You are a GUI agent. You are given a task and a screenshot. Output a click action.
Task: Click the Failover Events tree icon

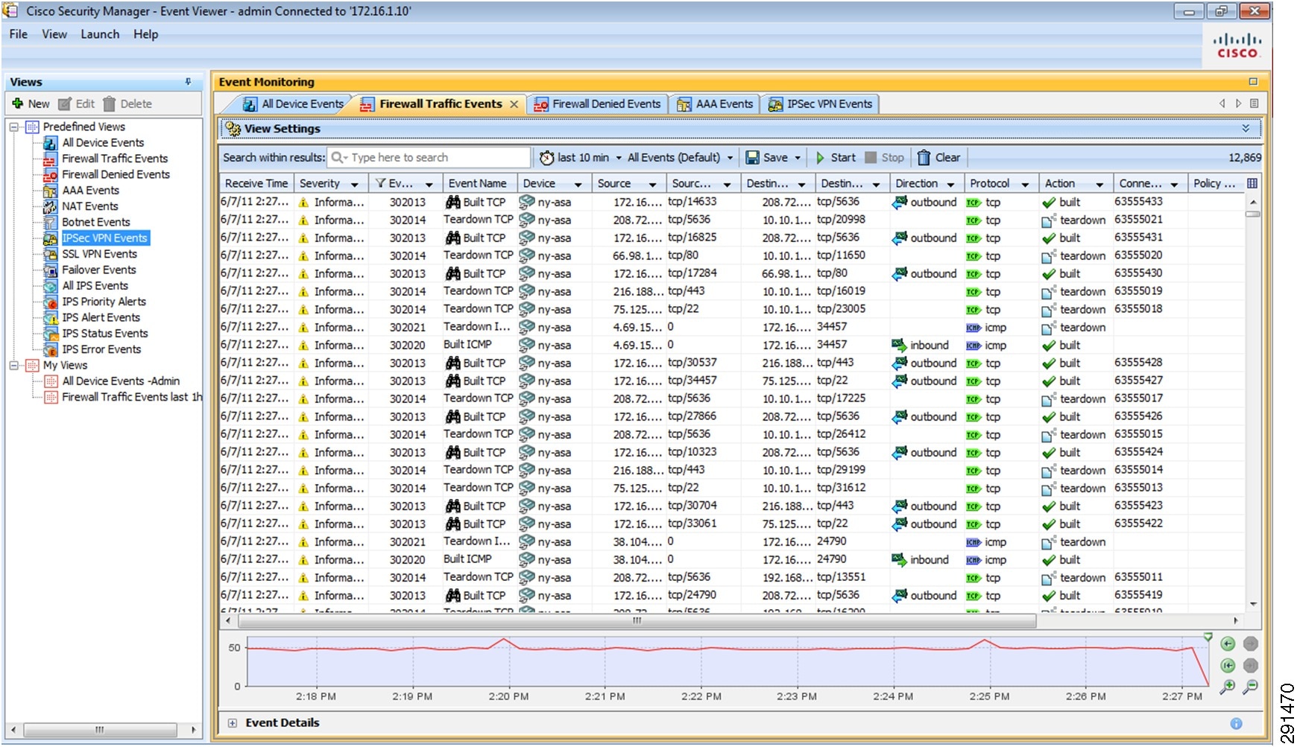click(x=50, y=270)
